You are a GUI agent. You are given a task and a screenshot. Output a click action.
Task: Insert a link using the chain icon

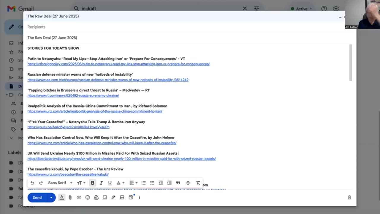[79, 197]
